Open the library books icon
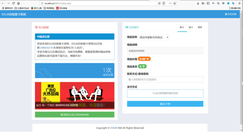 pos(203,3)
